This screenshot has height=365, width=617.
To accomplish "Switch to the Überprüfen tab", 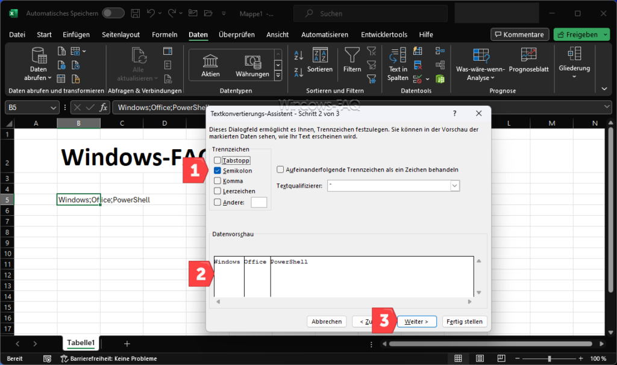I will [x=236, y=34].
